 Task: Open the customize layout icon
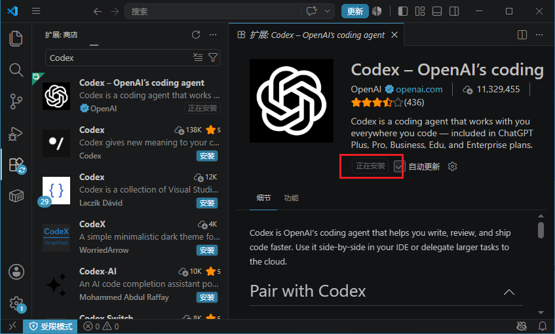pos(420,11)
